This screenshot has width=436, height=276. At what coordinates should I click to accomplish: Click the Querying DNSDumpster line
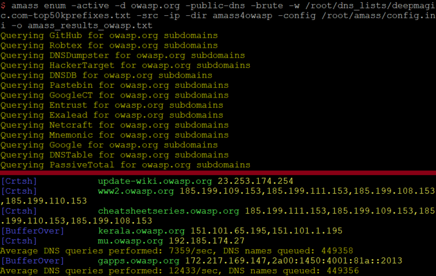(123, 56)
